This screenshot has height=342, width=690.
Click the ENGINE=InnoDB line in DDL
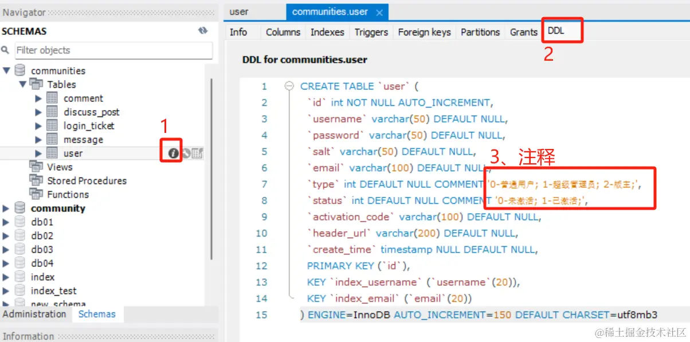tap(479, 315)
